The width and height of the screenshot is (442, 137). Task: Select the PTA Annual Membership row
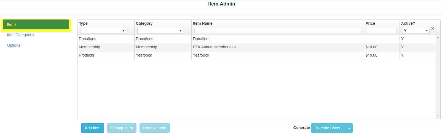[x=256, y=47]
